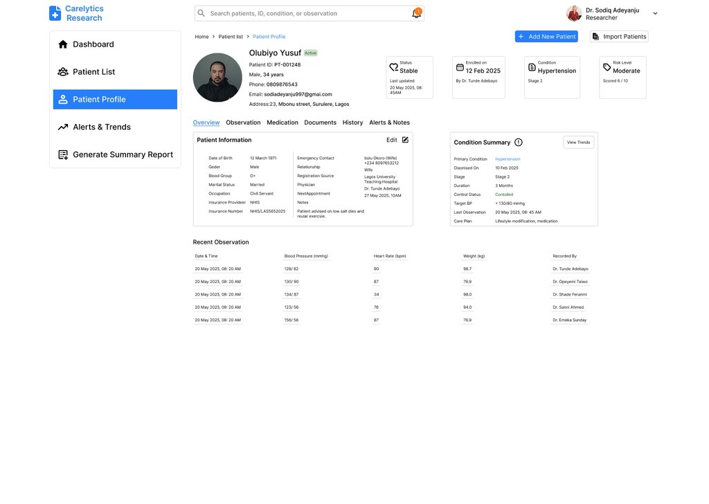Open notifications bell icon

(x=416, y=13)
